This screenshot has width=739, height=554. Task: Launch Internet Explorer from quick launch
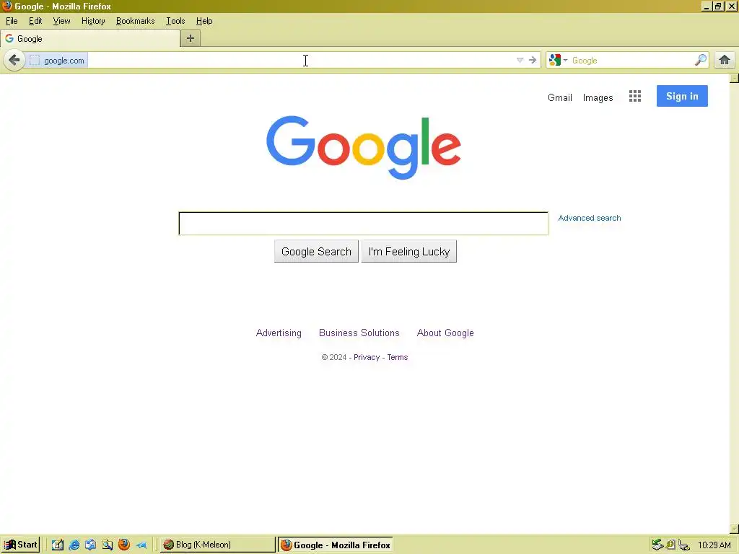(74, 545)
